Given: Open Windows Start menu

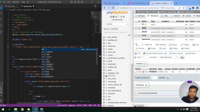Looking at the screenshot, I should tap(3, 109).
